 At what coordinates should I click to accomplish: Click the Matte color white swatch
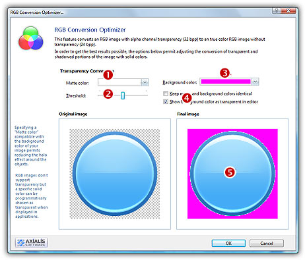[x=119, y=82]
